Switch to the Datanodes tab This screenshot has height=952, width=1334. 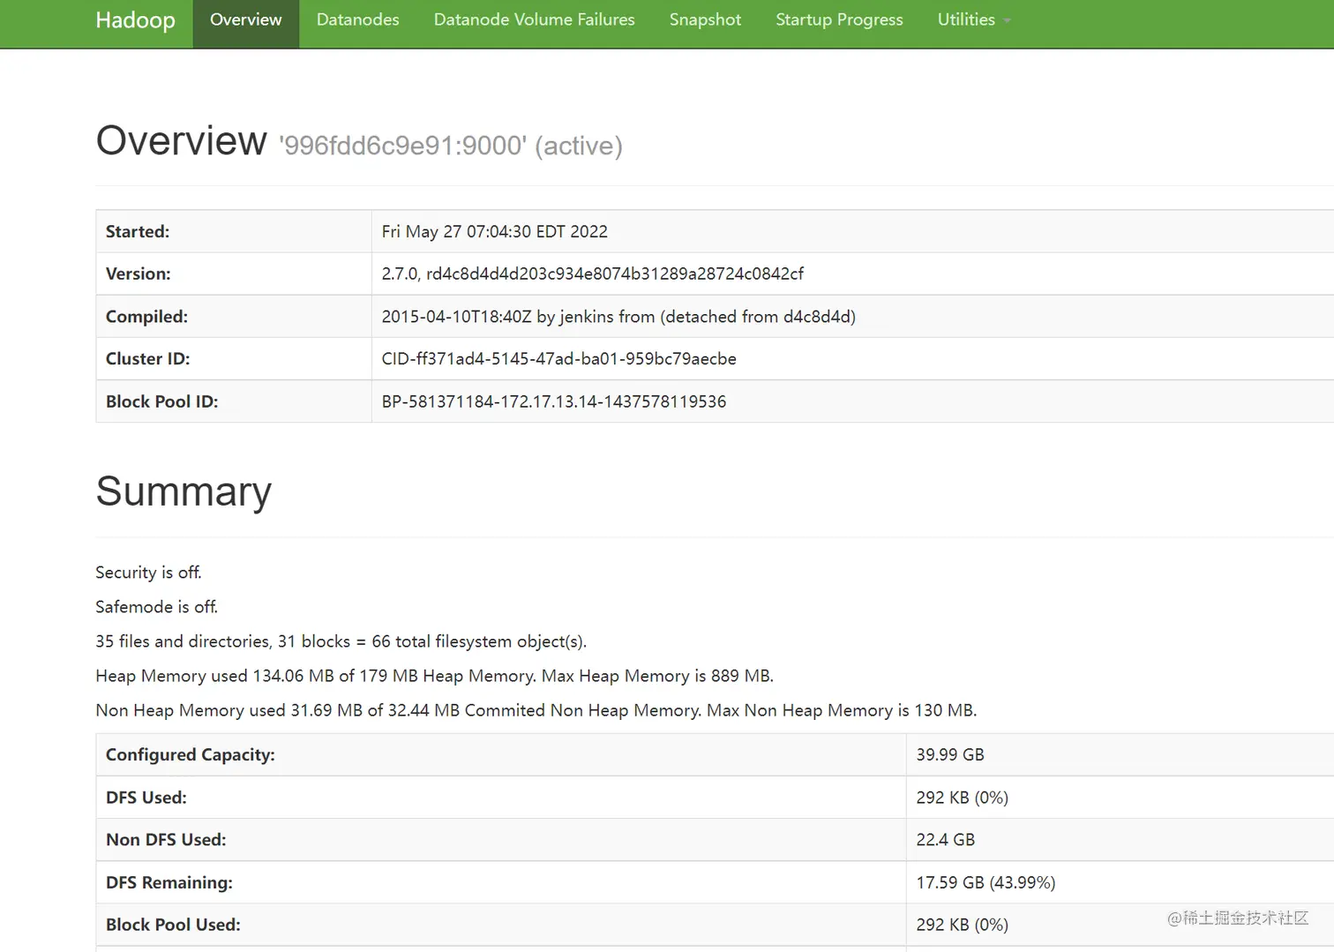tap(357, 19)
